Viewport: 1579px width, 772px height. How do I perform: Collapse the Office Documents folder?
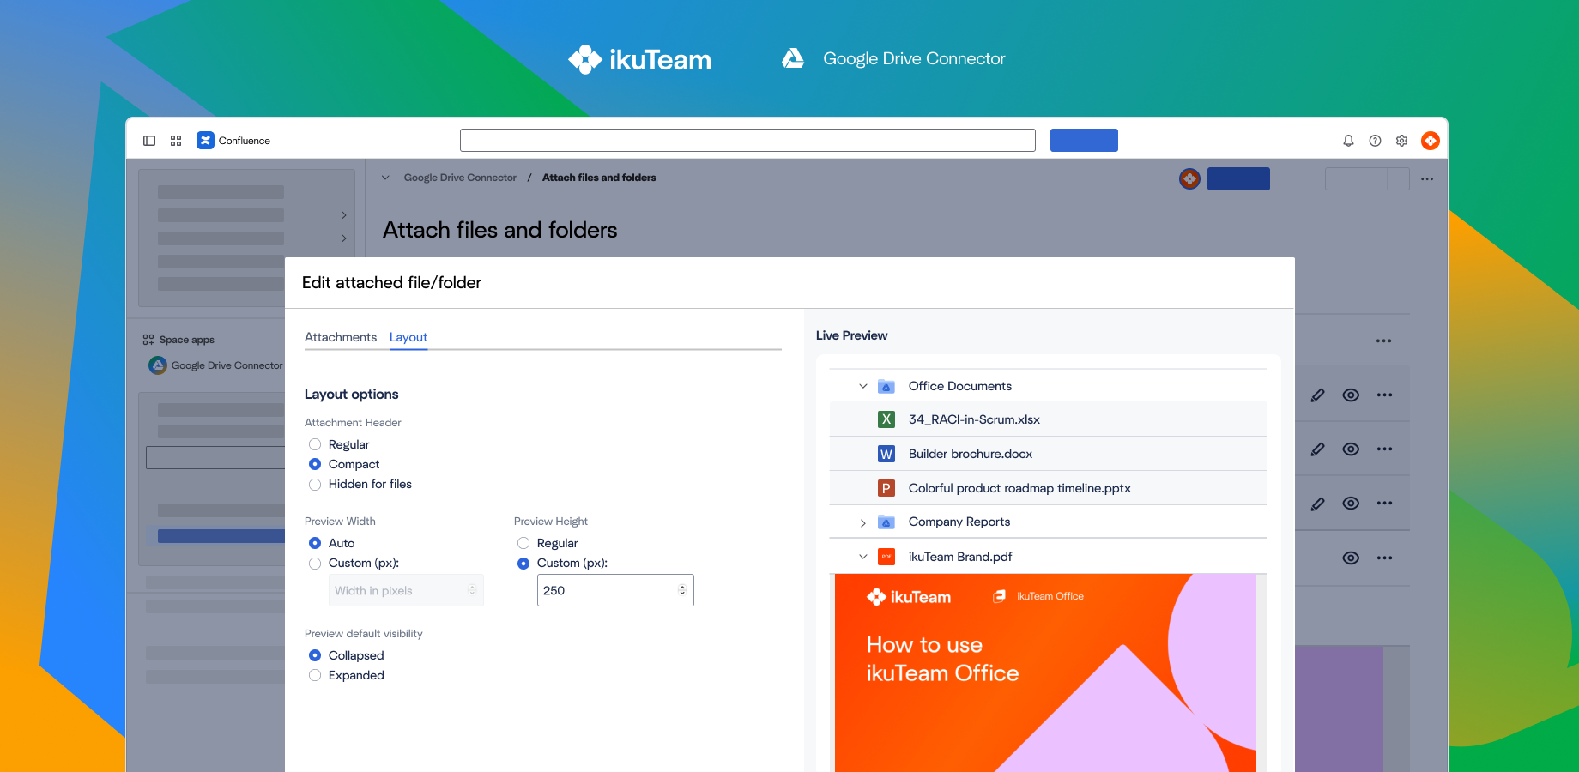pyautogui.click(x=863, y=386)
